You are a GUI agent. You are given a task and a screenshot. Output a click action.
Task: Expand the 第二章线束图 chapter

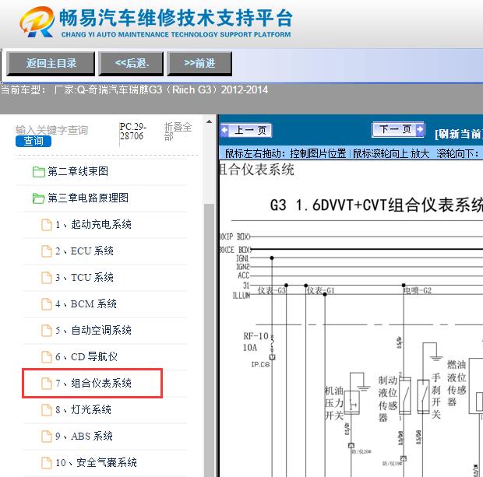click(78, 171)
